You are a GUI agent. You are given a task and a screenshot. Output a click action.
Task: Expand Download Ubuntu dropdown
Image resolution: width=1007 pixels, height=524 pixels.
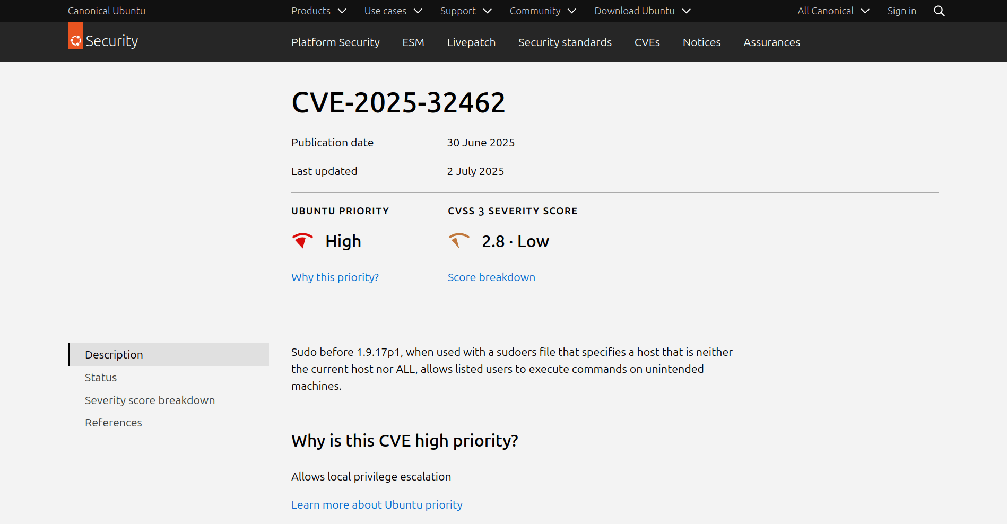pyautogui.click(x=642, y=11)
